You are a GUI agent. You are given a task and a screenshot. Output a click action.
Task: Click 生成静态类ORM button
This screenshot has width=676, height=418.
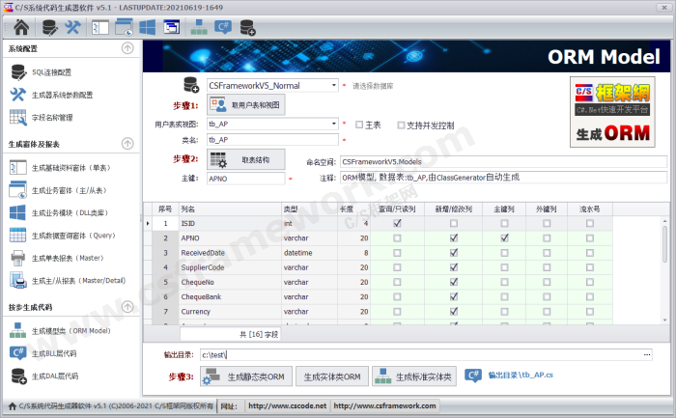(246, 376)
